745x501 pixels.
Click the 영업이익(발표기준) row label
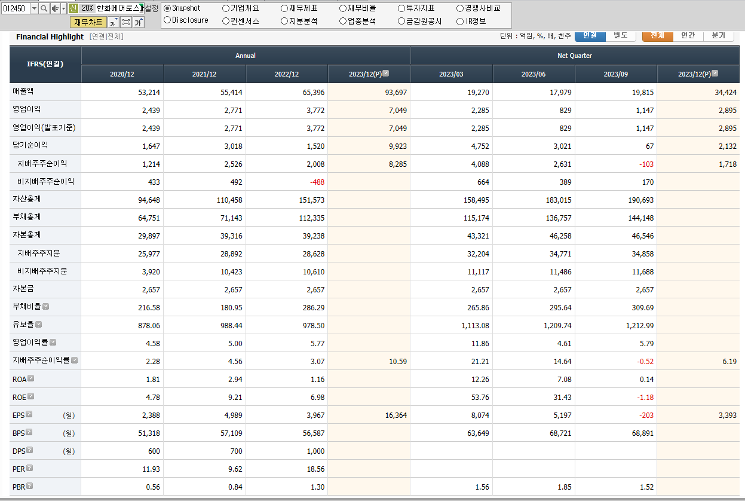(44, 127)
